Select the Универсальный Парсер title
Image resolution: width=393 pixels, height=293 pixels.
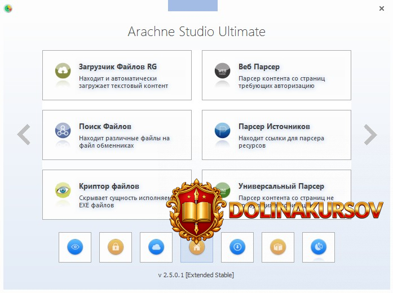[281, 187]
